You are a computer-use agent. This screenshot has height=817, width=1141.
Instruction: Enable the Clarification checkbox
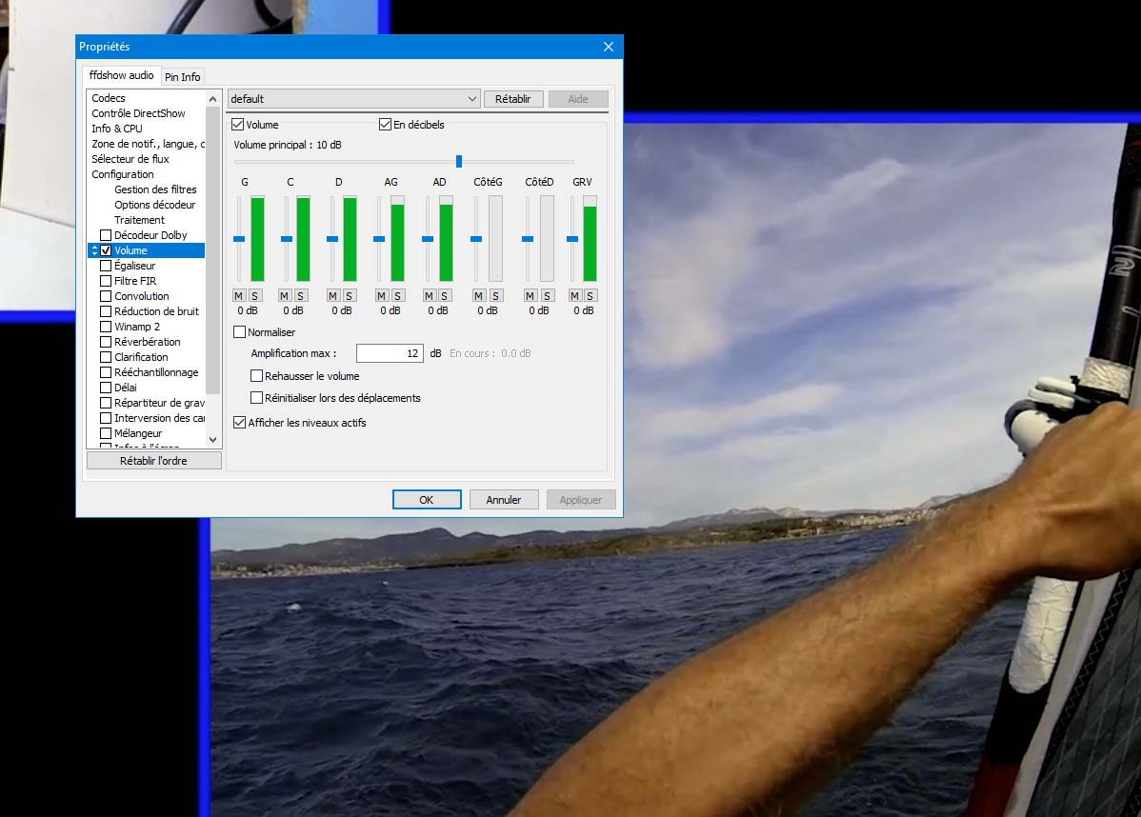tap(107, 357)
